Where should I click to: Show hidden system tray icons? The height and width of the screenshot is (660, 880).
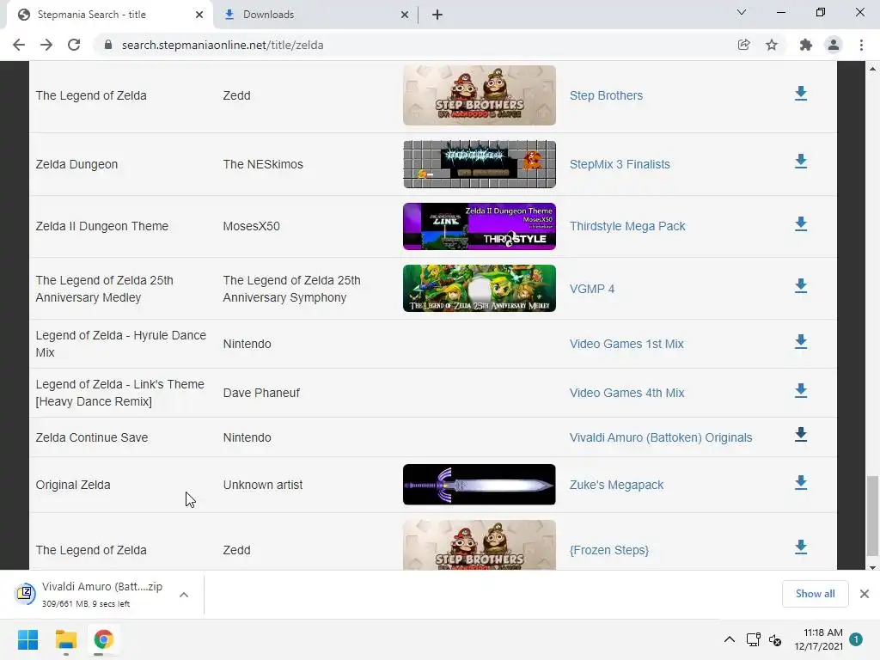pyautogui.click(x=729, y=639)
